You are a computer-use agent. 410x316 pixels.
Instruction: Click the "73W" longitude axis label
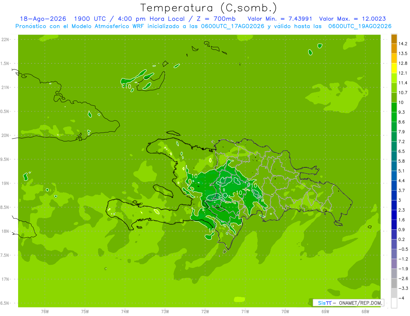[x=165, y=312]
